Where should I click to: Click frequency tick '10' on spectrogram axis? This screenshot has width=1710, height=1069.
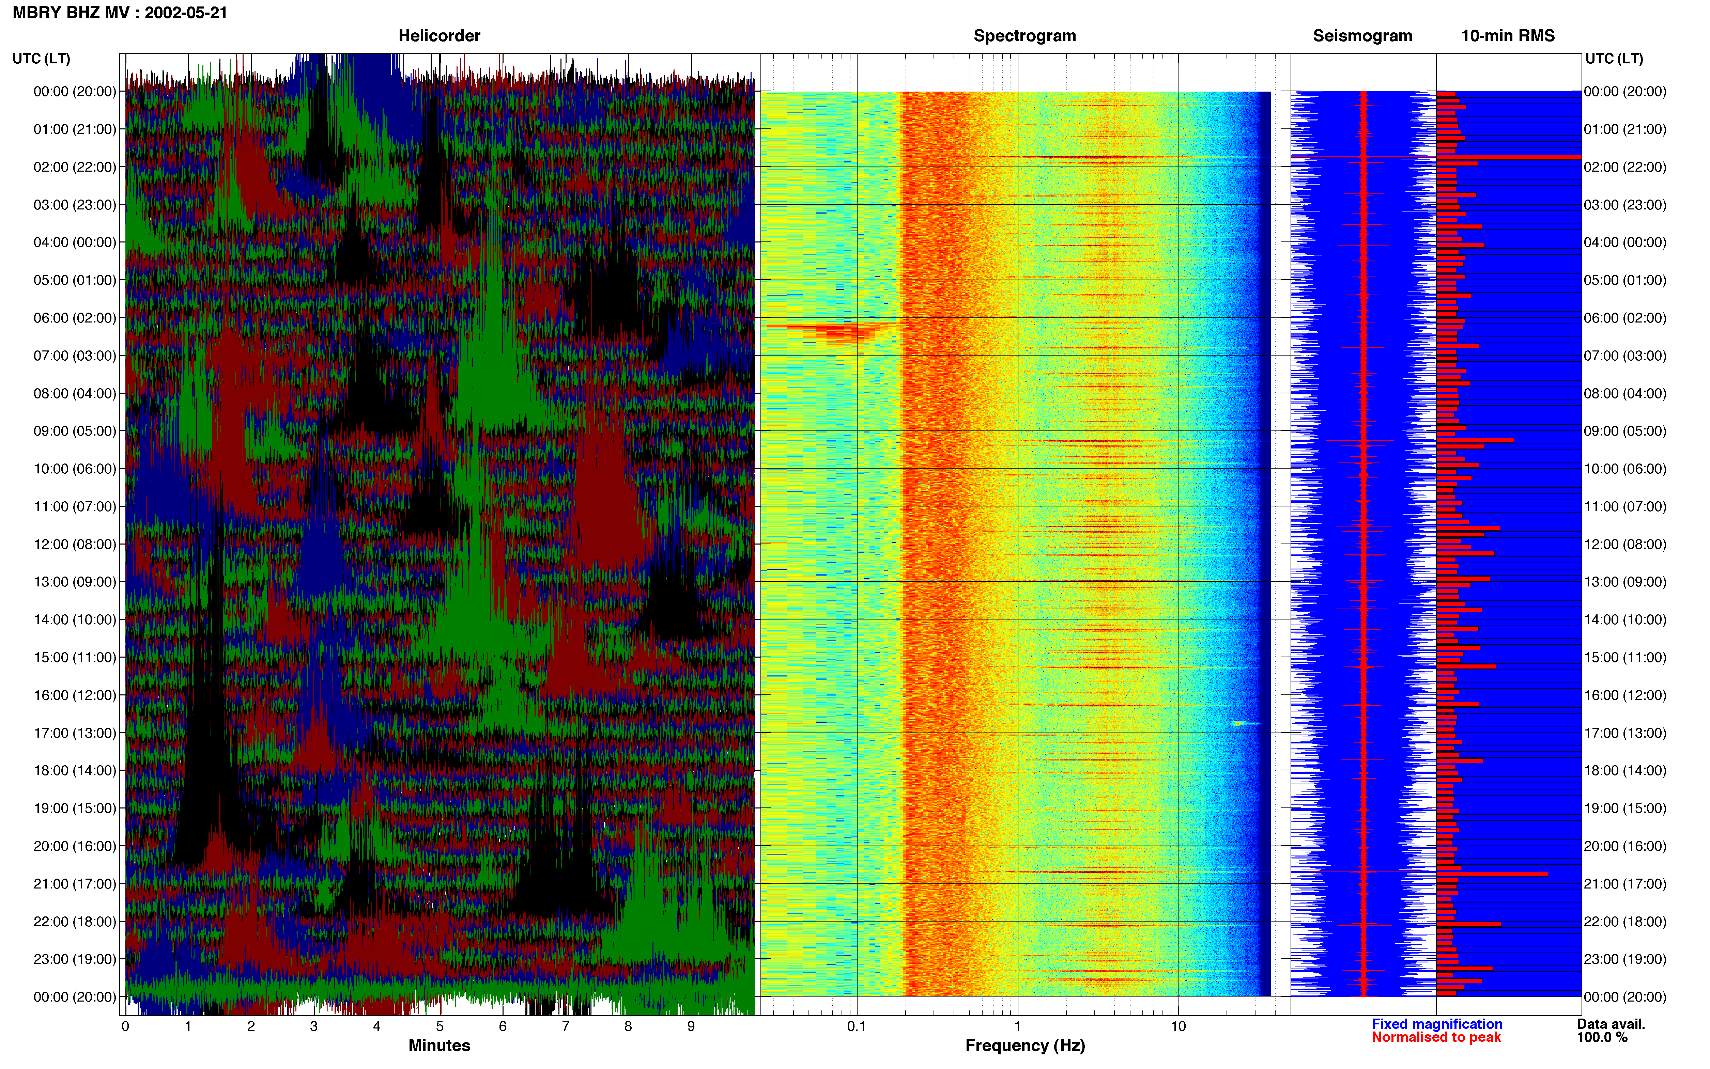(1178, 1026)
